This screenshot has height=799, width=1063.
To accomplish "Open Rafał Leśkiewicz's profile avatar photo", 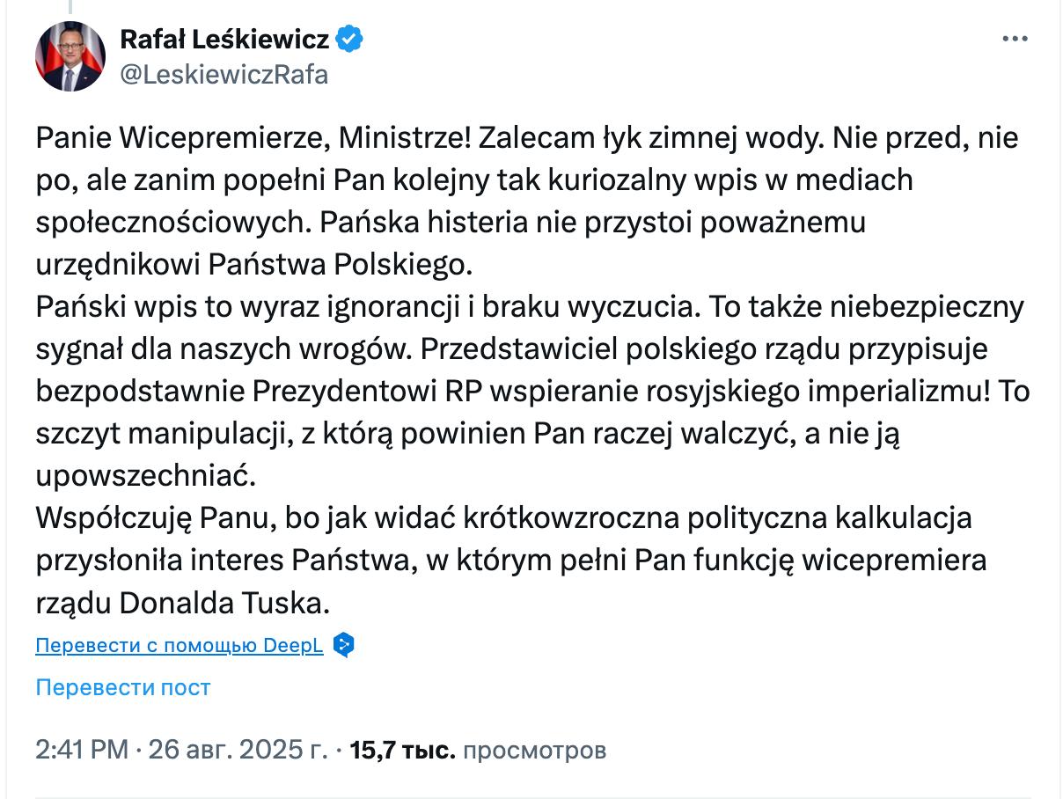I will pos(70,56).
